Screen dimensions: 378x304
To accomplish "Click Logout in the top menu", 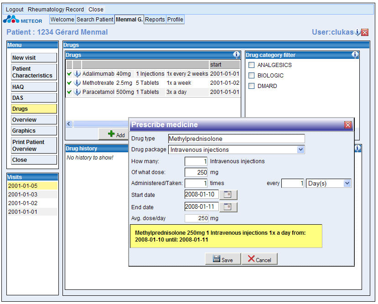I will (15, 10).
